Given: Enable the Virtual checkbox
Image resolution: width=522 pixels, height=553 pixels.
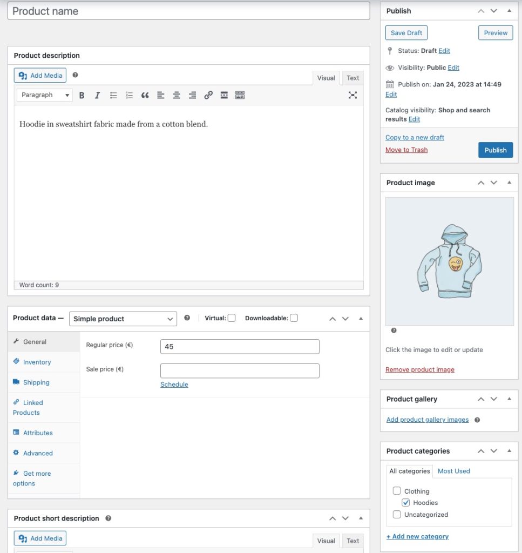Looking at the screenshot, I should tap(232, 318).
